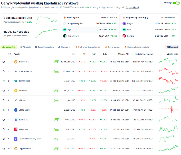Click the Irys icon in Trendujące

(65, 30)
